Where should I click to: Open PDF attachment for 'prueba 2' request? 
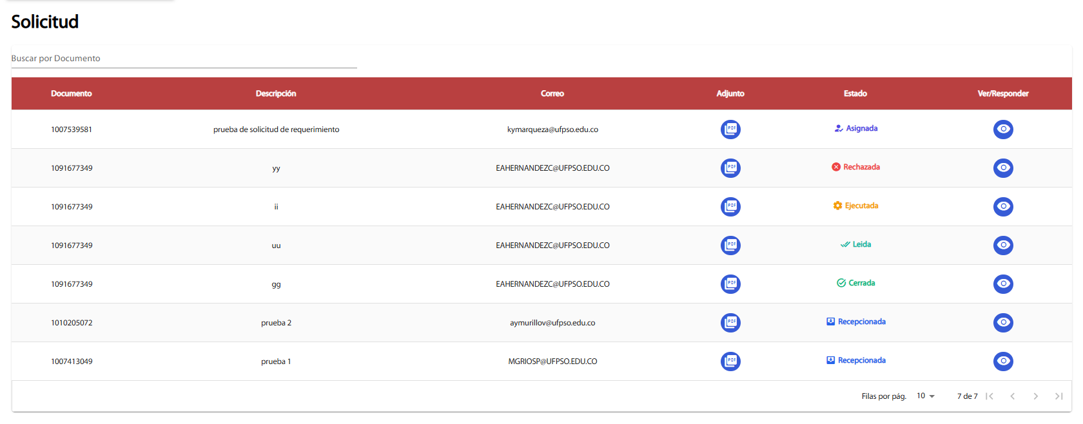(730, 323)
